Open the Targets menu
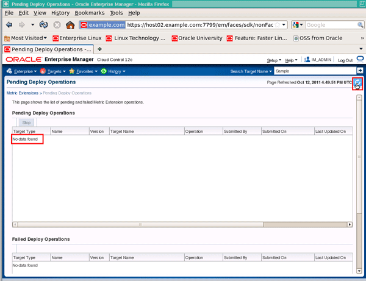The height and width of the screenshot is (281, 366). [52, 71]
